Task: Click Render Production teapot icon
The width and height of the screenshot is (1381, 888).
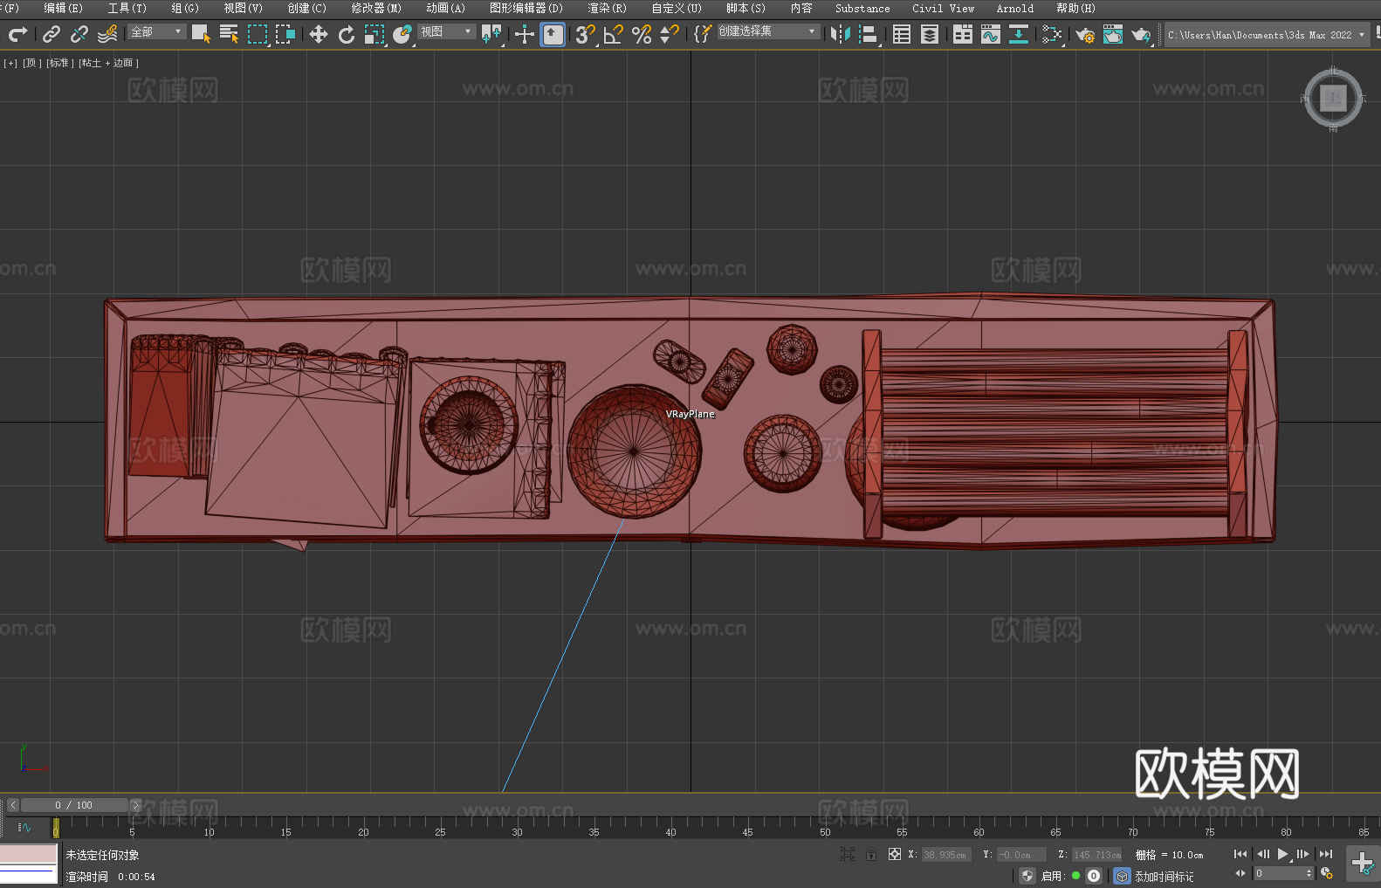Action: pos(1141,34)
